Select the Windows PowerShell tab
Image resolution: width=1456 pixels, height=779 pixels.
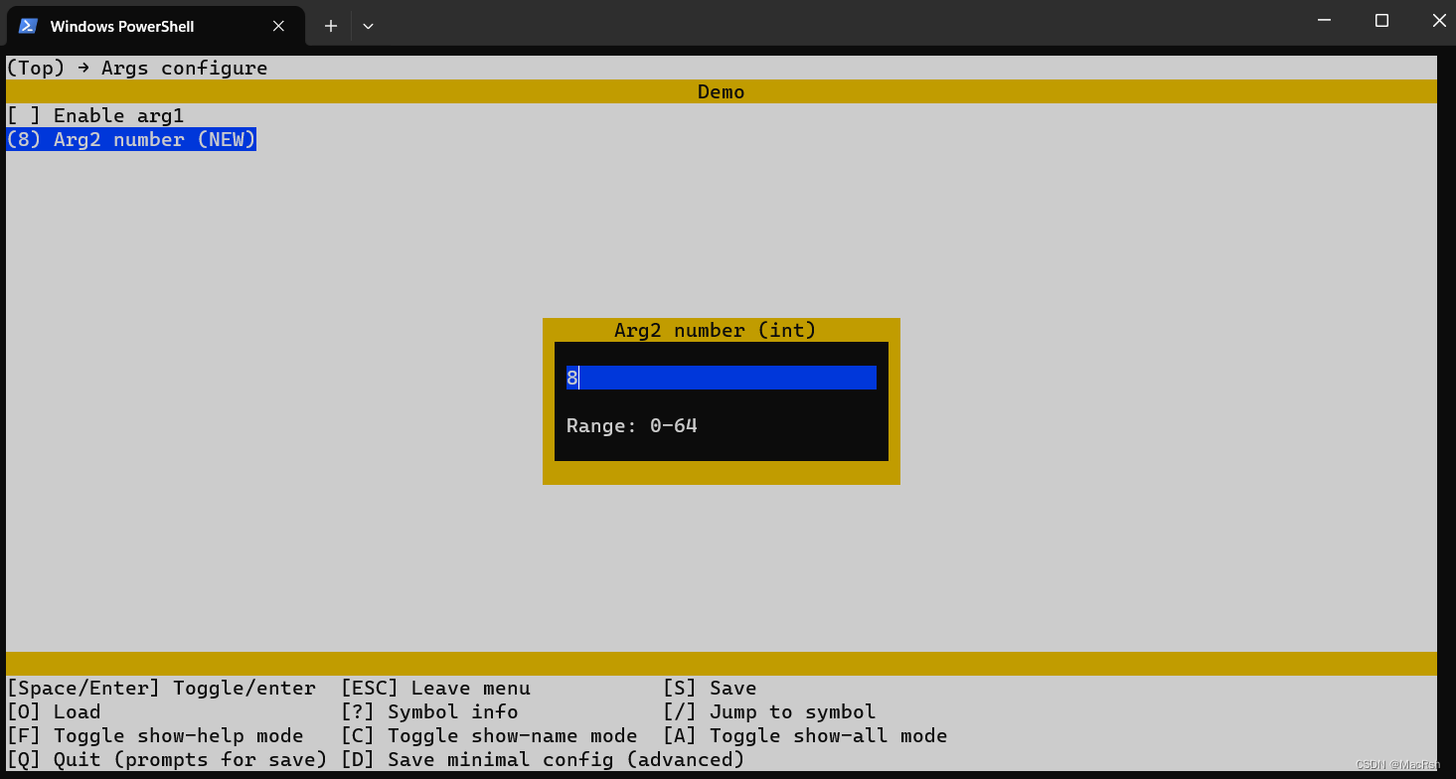139,26
